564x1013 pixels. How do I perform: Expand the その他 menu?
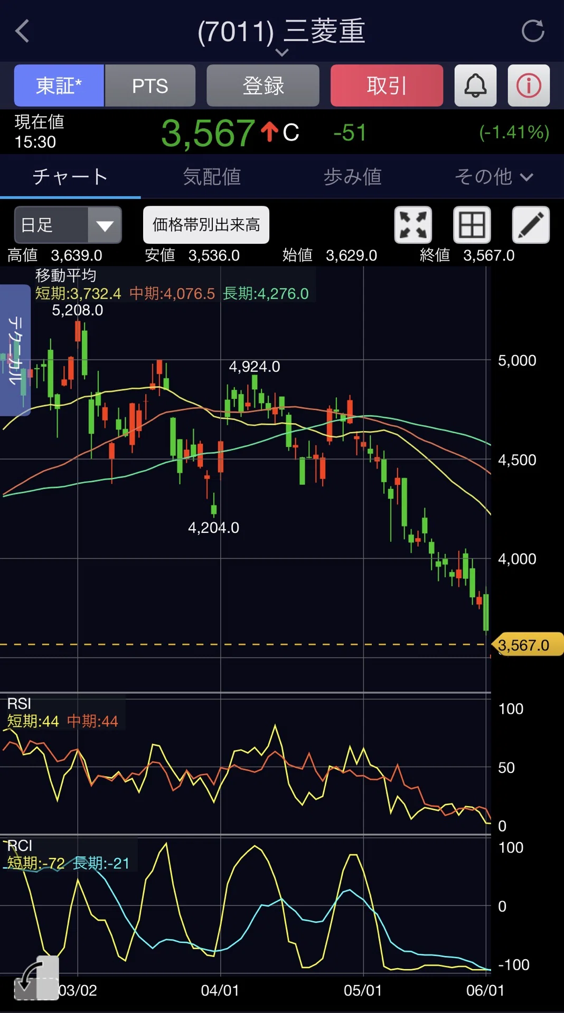(493, 177)
